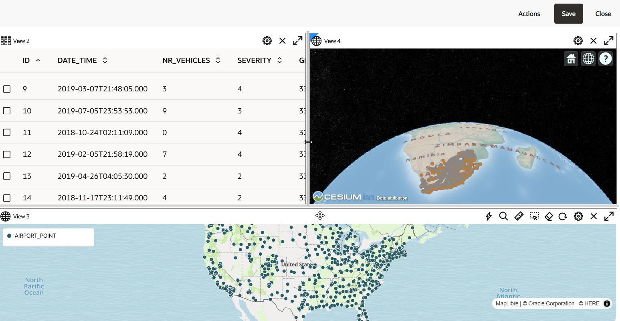Check the box for row ID 10
The width and height of the screenshot is (620, 321).
coord(7,111)
